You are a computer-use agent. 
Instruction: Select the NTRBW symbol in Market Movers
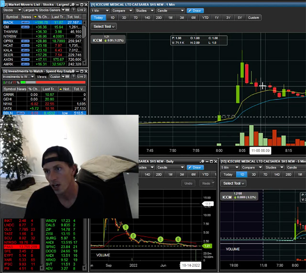(10, 36)
